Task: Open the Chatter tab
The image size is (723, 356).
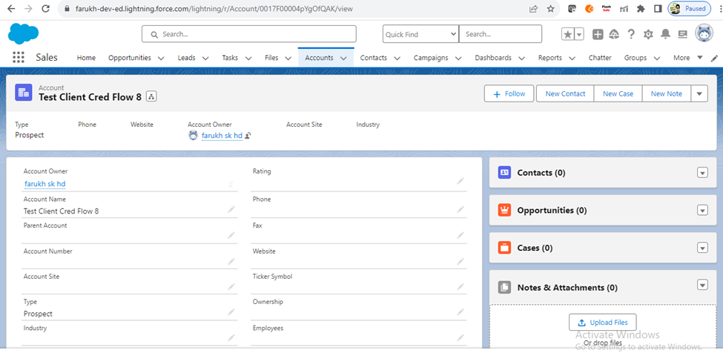Action: click(600, 58)
